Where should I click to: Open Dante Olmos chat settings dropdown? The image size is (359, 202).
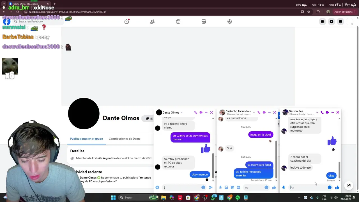(181, 113)
